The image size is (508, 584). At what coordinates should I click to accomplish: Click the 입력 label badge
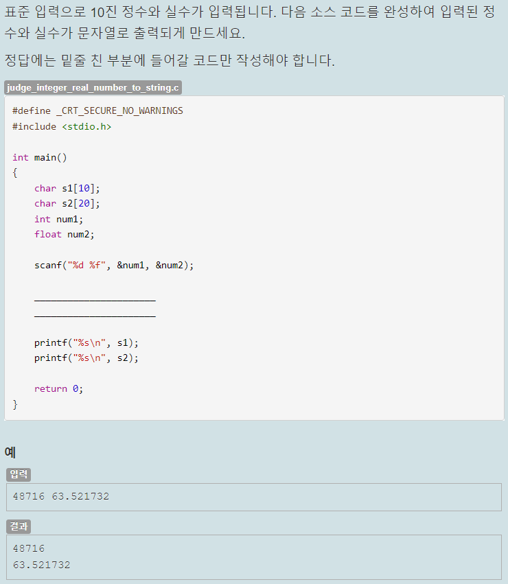click(x=19, y=474)
